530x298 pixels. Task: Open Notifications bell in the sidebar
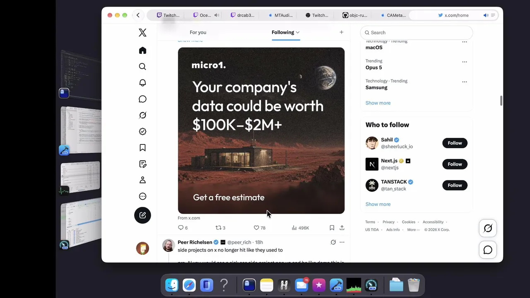(142, 83)
